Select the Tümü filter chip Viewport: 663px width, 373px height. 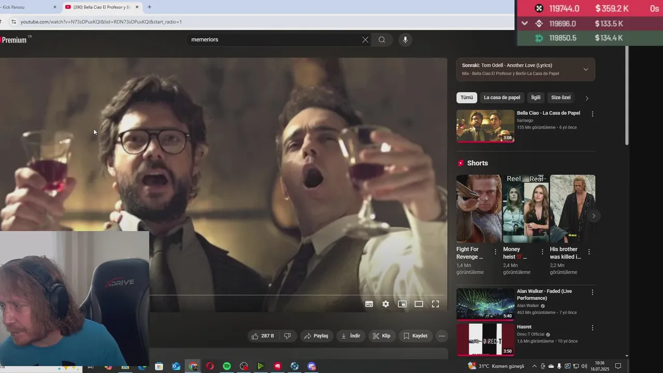point(467,97)
